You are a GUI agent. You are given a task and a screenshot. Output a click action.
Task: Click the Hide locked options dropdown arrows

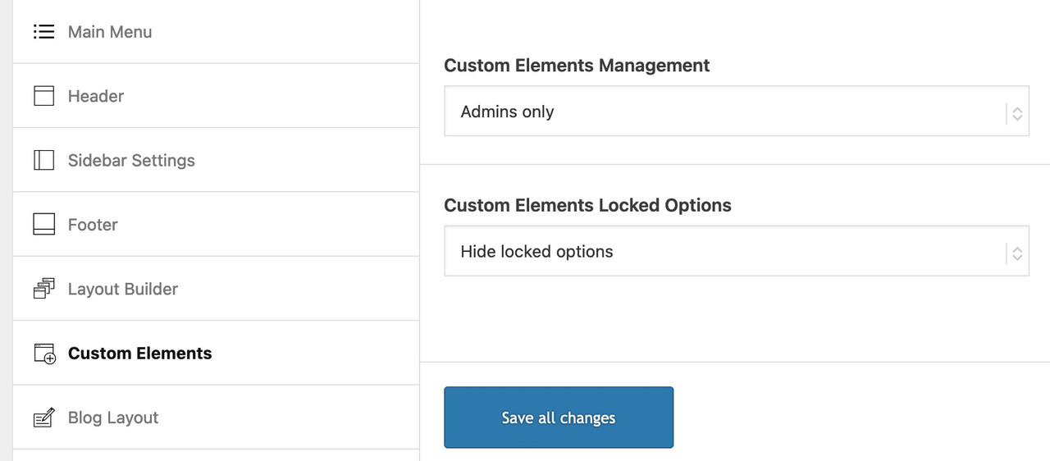(x=1017, y=253)
